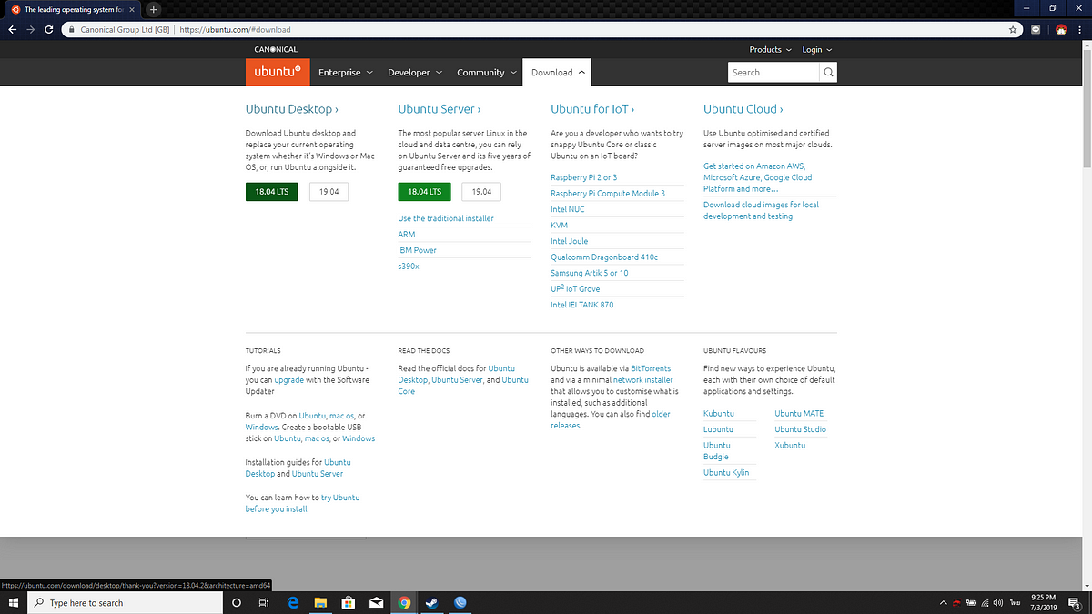Click Get started on Amazon AWS link
Screen dimensions: 1092x614
pyautogui.click(x=757, y=177)
